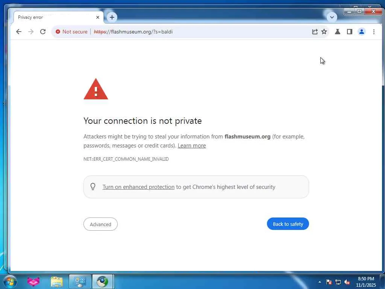The height and width of the screenshot is (289, 385).
Task: Click the network tray icon
Action: pyautogui.click(x=338, y=282)
